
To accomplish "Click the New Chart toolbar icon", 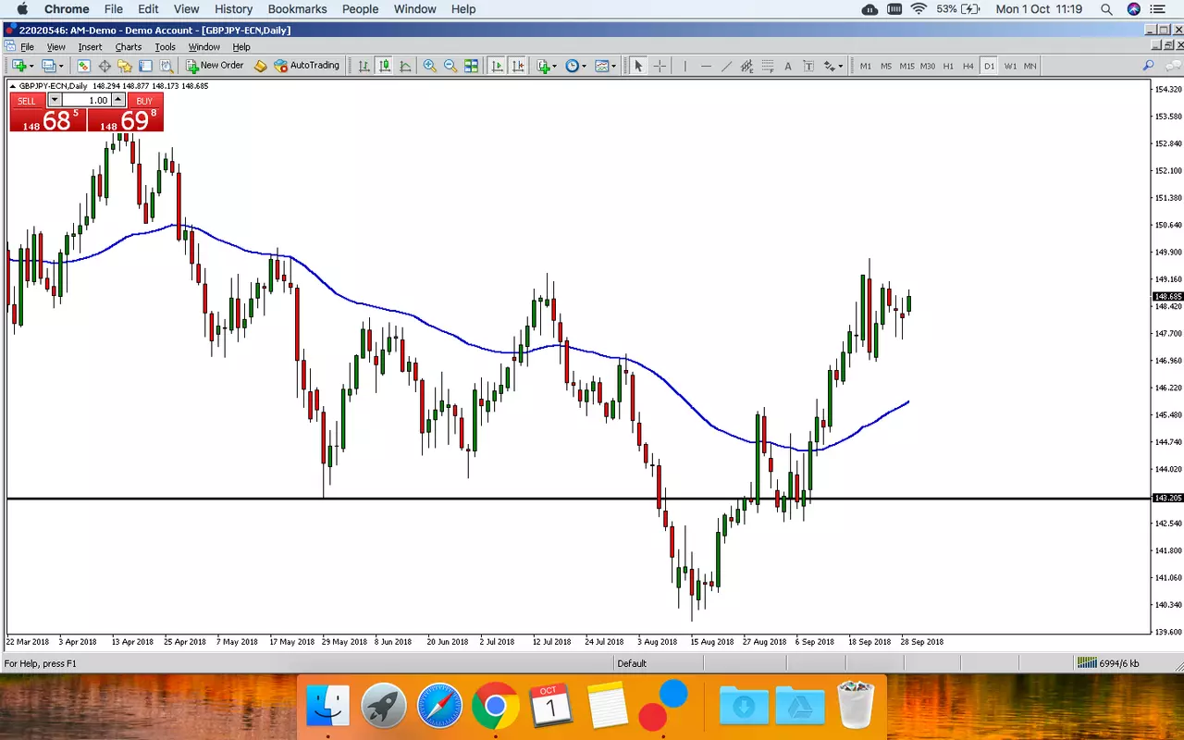I will click(x=18, y=66).
